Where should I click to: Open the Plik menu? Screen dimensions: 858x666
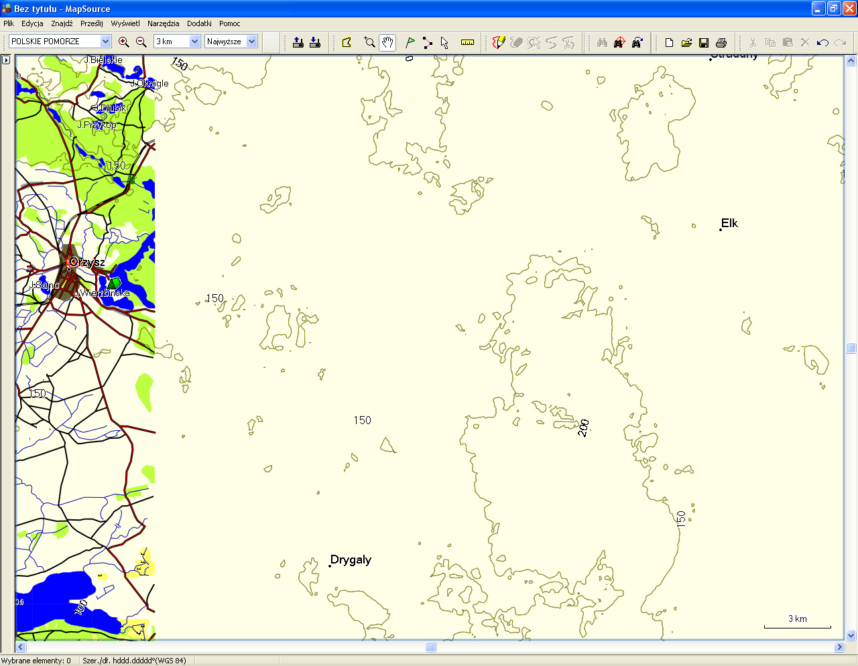click(x=9, y=23)
